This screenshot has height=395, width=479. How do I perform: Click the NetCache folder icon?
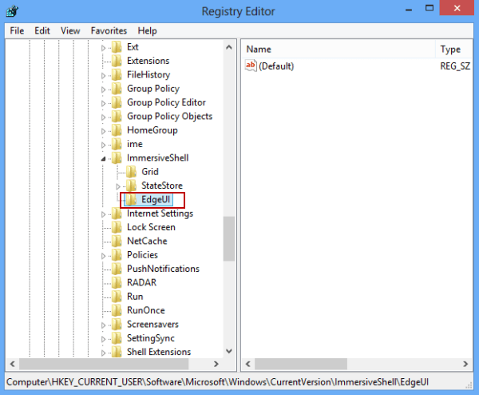117,241
